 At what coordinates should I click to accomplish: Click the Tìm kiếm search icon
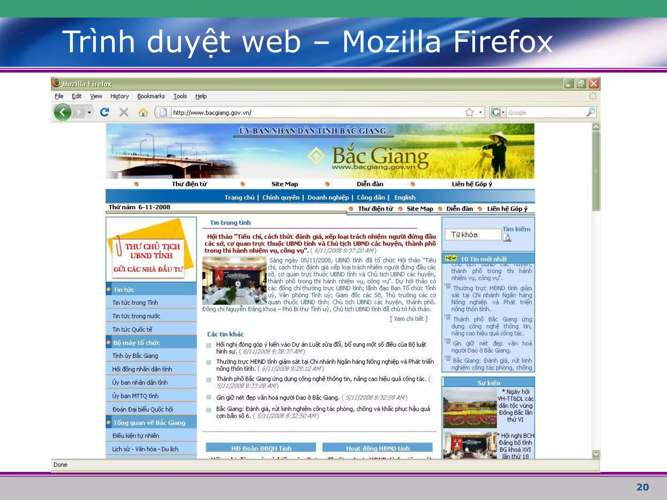(x=507, y=238)
